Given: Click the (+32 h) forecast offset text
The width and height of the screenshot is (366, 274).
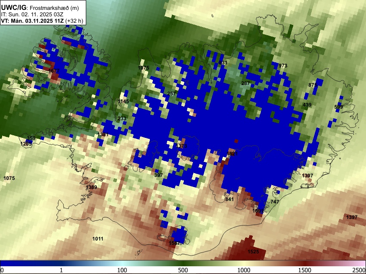Looking at the screenshot, I should pyautogui.click(x=74, y=21).
